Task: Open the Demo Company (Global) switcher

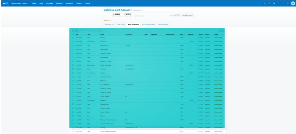Action: (20, 3)
